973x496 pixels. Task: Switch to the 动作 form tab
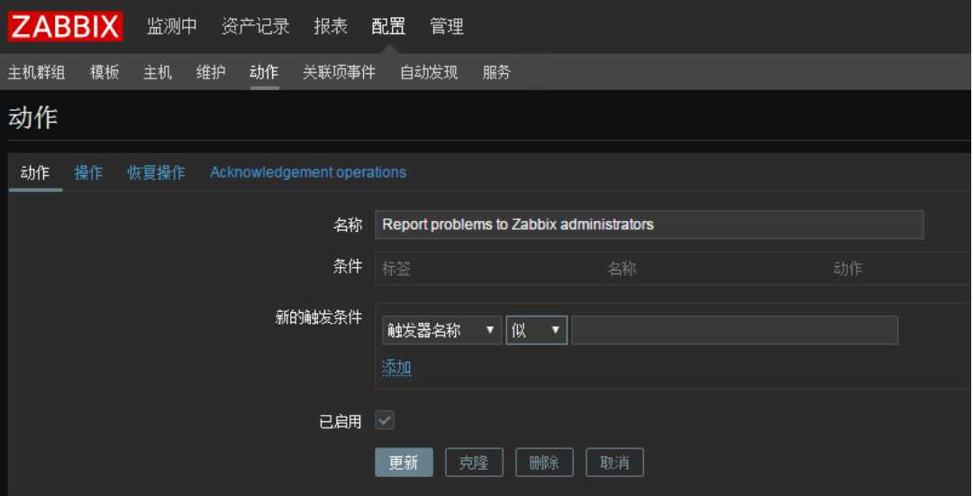(x=35, y=172)
